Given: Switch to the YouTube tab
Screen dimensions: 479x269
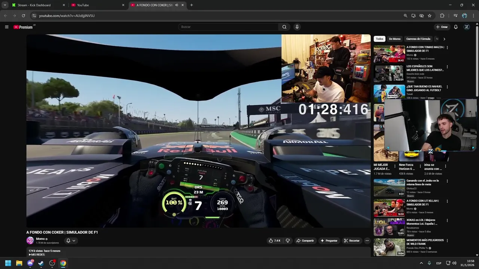Looking at the screenshot, I should point(98,5).
